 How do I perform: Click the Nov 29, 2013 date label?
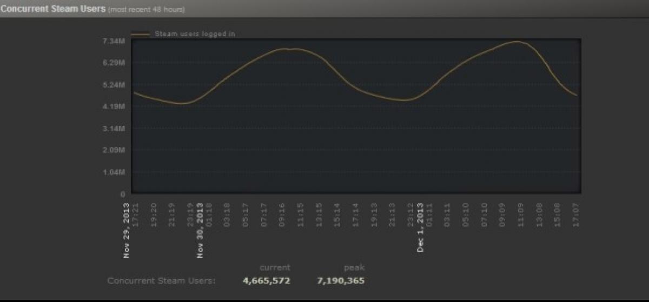(x=127, y=230)
